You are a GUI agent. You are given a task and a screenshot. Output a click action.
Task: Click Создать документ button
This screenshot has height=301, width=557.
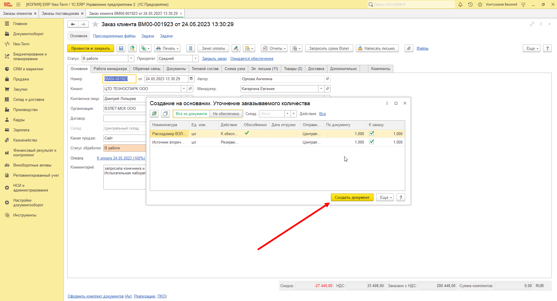pyautogui.click(x=352, y=197)
